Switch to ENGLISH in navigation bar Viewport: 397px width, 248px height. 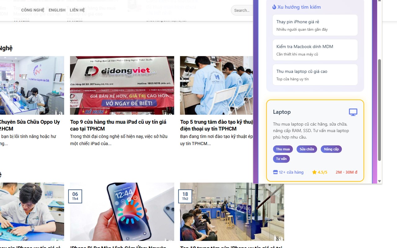57,10
